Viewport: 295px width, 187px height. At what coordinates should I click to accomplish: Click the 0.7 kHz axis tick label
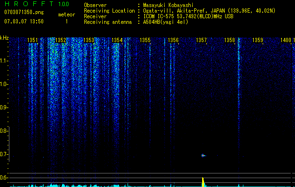click(x=4, y=154)
